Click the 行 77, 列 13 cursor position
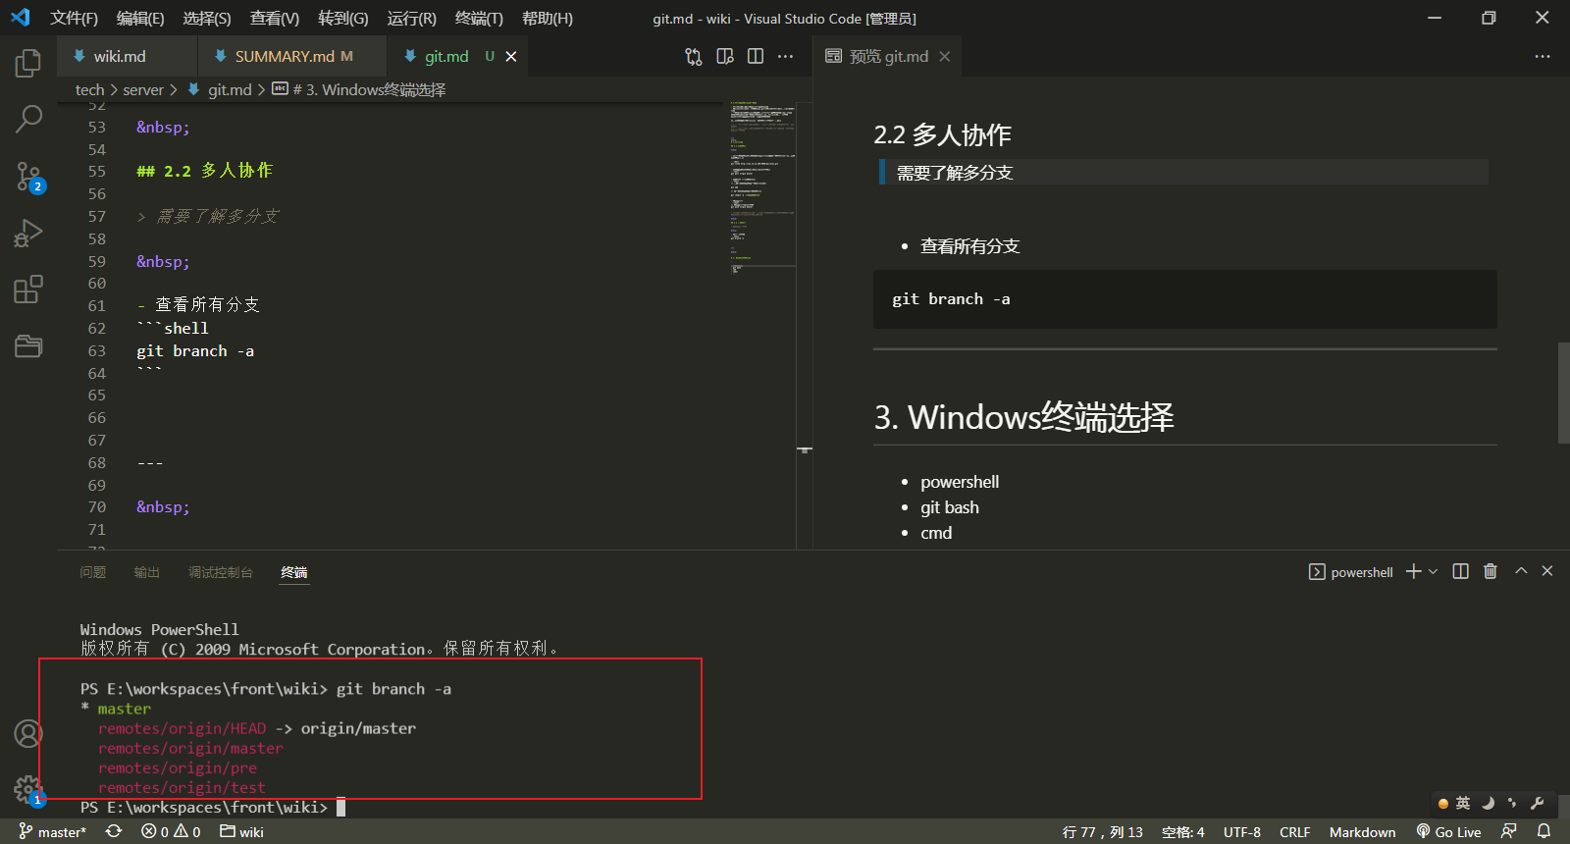This screenshot has width=1570, height=844. pos(1103,832)
